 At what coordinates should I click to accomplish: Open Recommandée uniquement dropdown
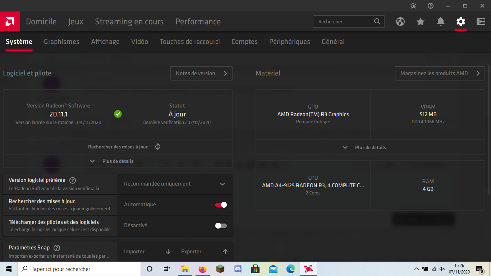click(175, 184)
